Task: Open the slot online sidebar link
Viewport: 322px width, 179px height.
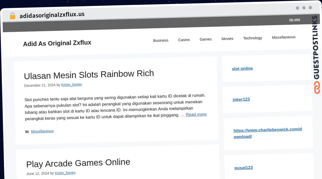Action: 242,68
